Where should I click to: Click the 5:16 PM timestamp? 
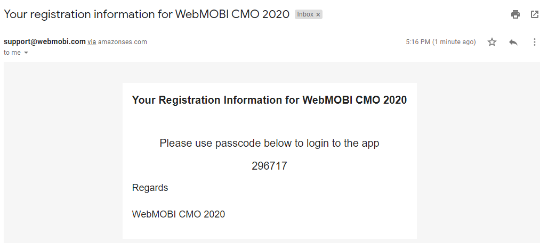(x=441, y=42)
